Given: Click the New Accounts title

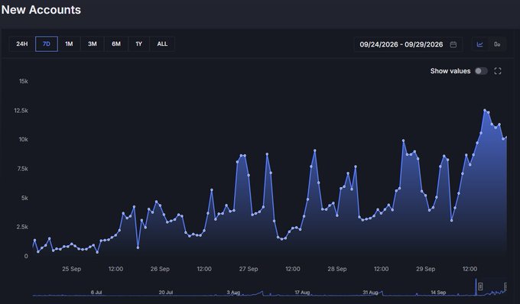Looking at the screenshot, I should 41,10.
